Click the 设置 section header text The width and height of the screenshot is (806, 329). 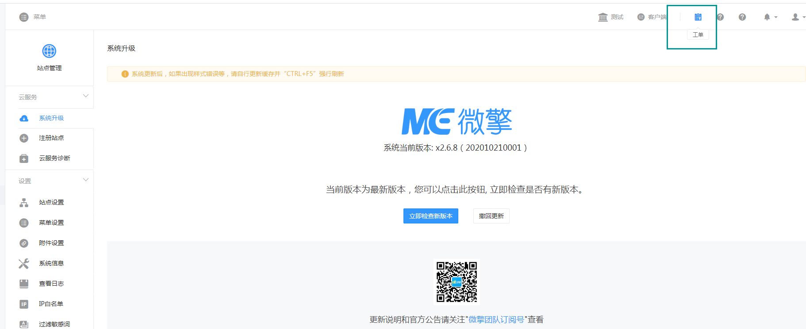tap(25, 181)
